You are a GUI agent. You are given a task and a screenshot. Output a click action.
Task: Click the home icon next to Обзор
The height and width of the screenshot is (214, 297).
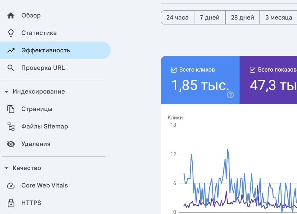11,15
